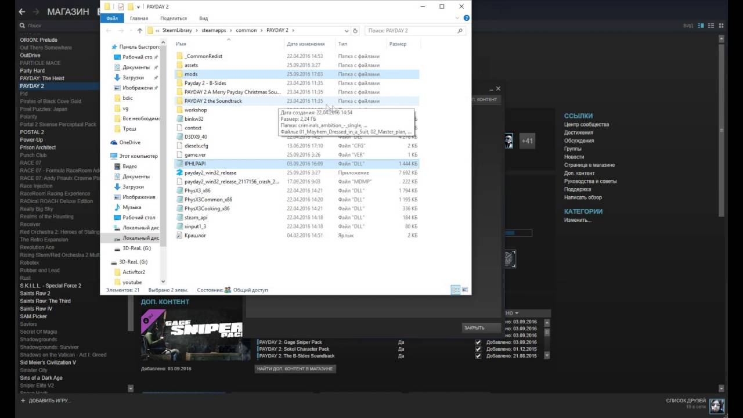The height and width of the screenshot is (418, 743).
Task: Select Sid Meier's Civilization V in library
Action: pyautogui.click(x=48, y=362)
